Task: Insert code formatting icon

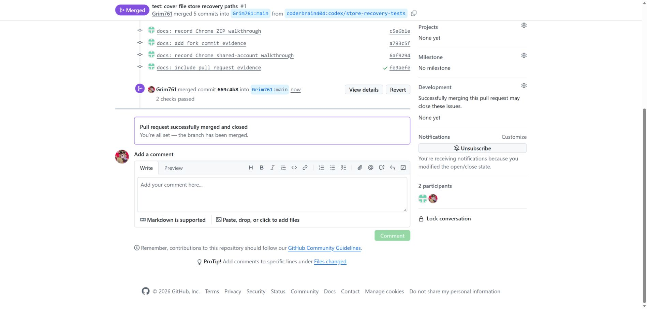Action: (x=294, y=168)
